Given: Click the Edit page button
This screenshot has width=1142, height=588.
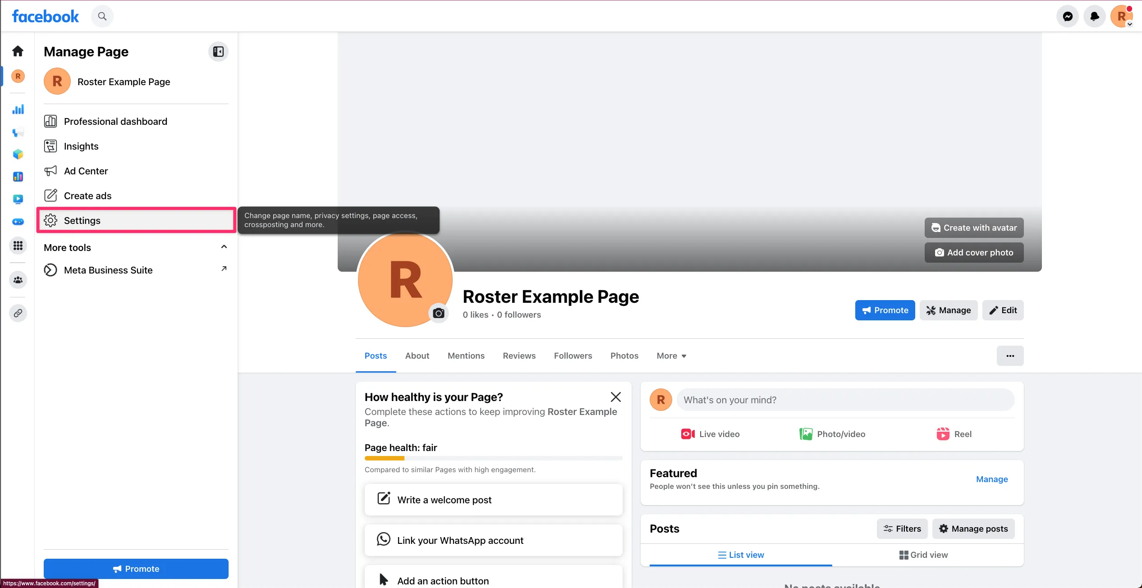Looking at the screenshot, I should tap(1003, 310).
